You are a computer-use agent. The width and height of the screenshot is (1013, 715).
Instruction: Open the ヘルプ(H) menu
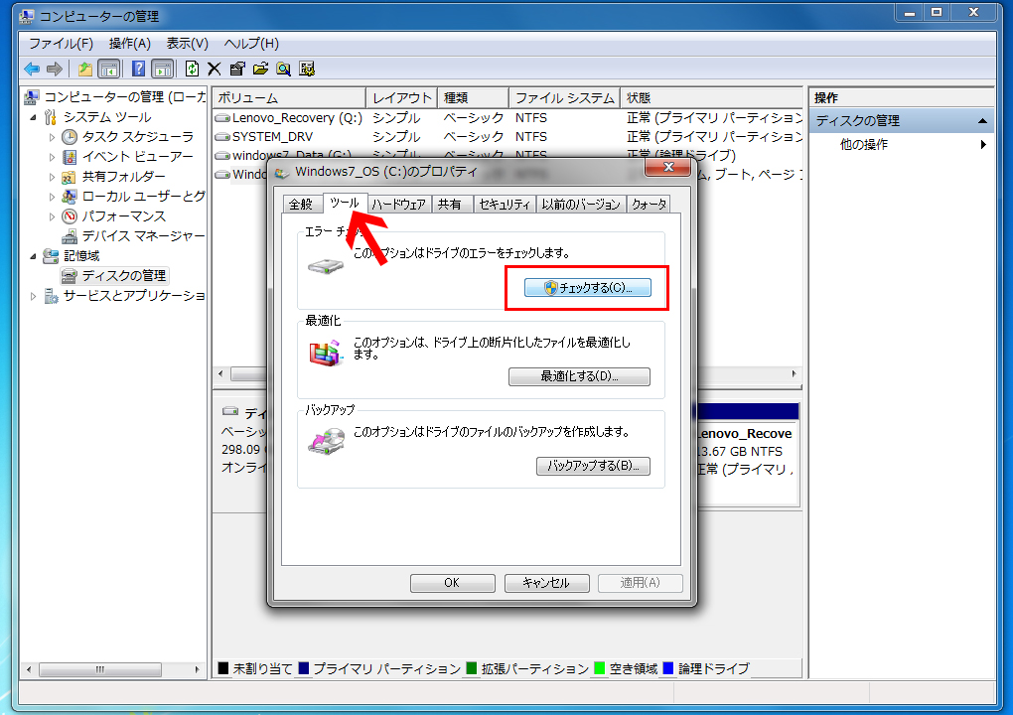[251, 44]
